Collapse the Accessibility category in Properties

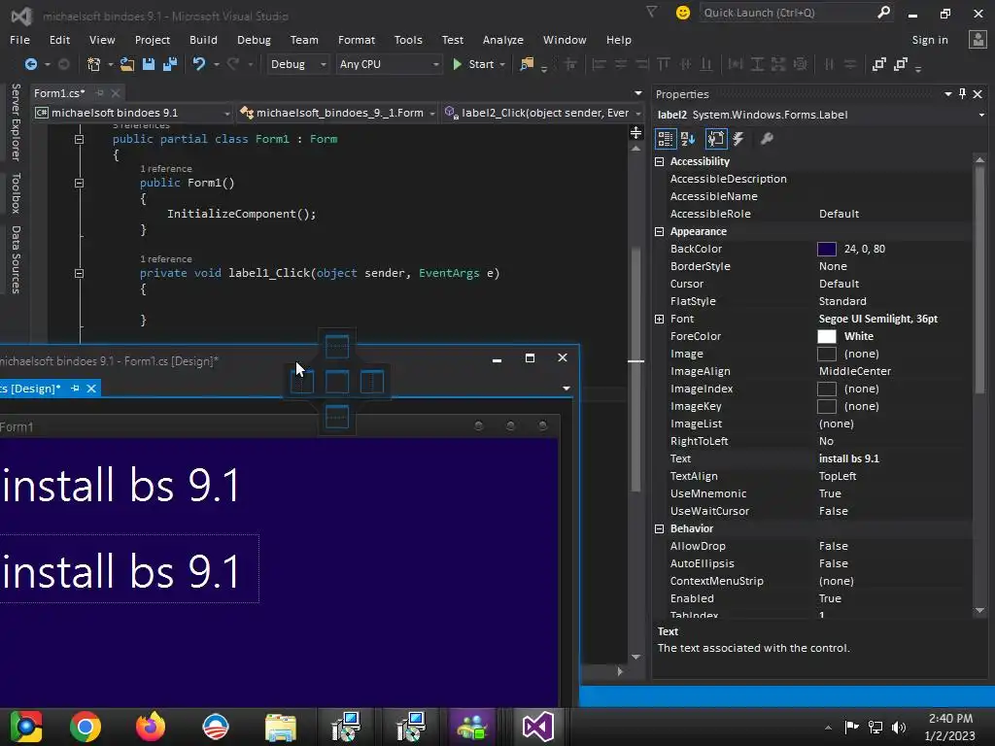[660, 162]
